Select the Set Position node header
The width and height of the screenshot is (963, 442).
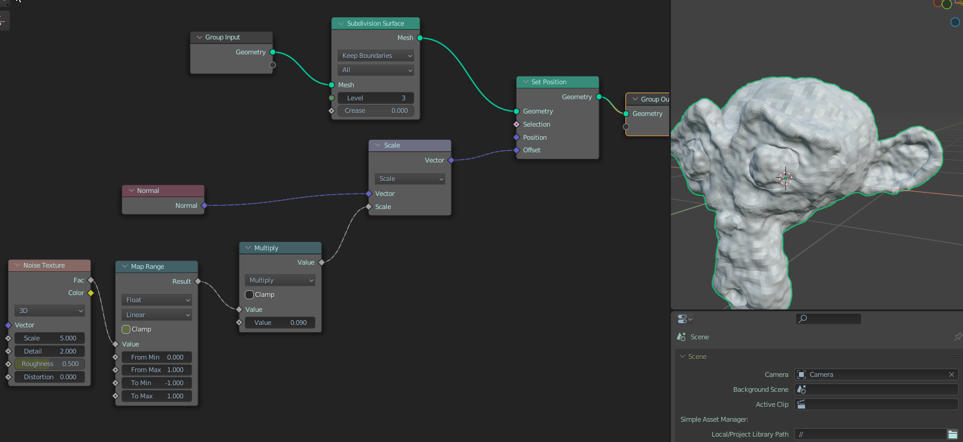(x=557, y=82)
